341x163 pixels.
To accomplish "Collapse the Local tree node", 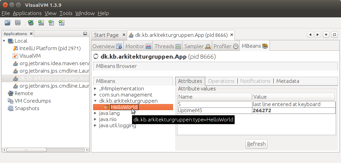I will [x=4, y=41].
